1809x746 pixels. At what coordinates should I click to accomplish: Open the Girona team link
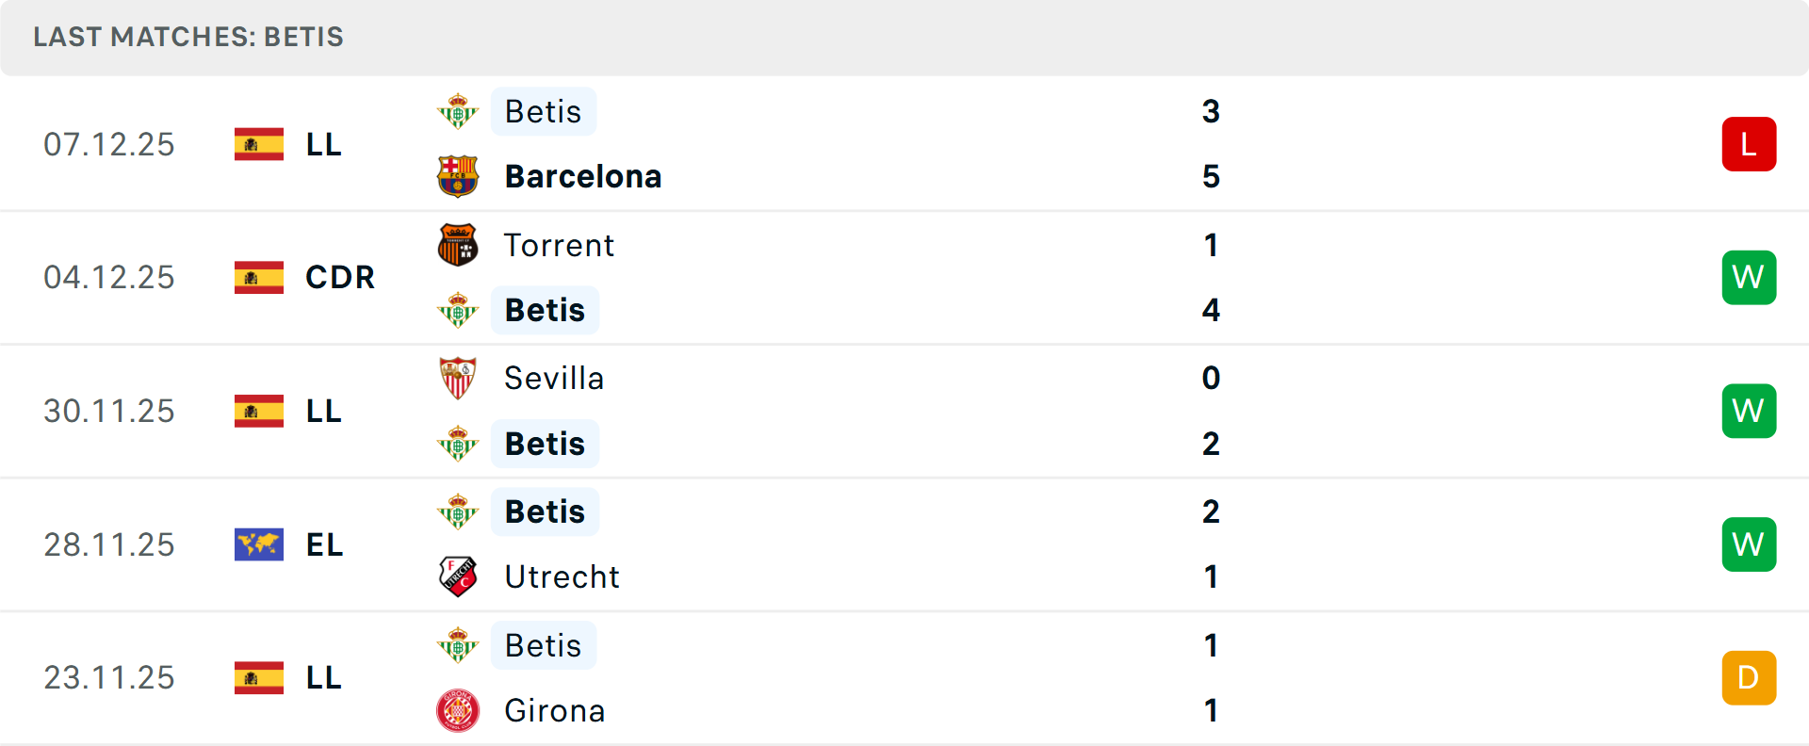(x=555, y=710)
